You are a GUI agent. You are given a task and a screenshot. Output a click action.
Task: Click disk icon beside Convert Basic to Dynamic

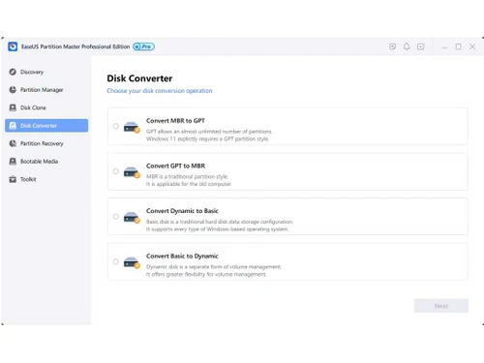[x=132, y=262]
